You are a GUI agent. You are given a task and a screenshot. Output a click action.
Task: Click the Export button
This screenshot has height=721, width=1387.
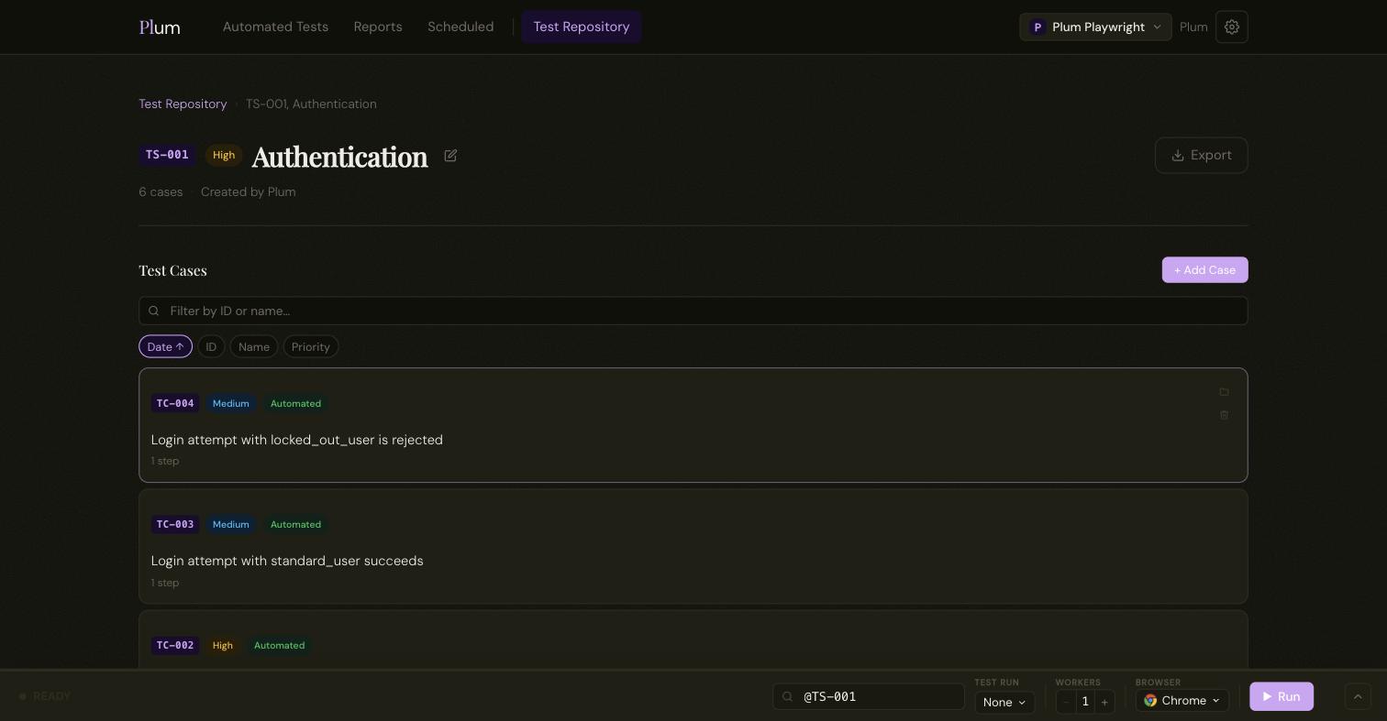click(x=1201, y=155)
